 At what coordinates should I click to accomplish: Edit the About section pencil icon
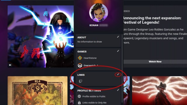coord(118,37)
